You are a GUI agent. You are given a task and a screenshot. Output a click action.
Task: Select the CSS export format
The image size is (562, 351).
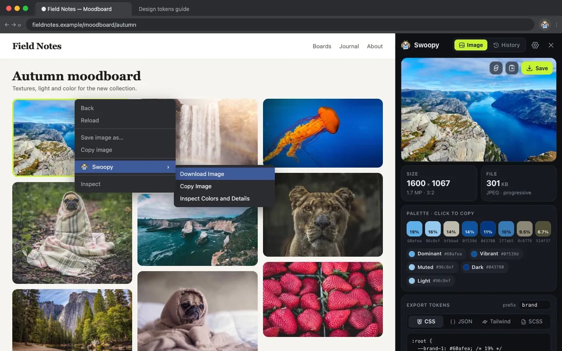tap(426, 322)
